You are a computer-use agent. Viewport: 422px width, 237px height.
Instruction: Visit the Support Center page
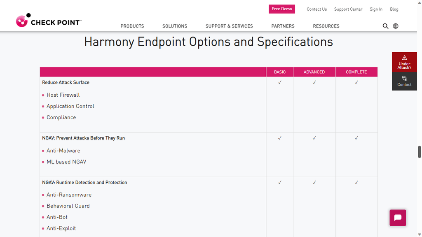pyautogui.click(x=348, y=9)
